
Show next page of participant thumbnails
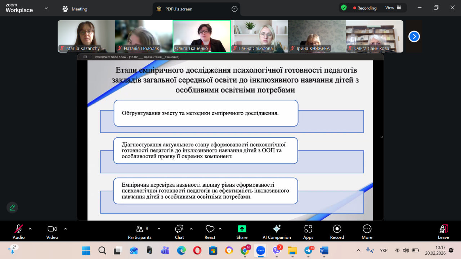[x=414, y=36]
